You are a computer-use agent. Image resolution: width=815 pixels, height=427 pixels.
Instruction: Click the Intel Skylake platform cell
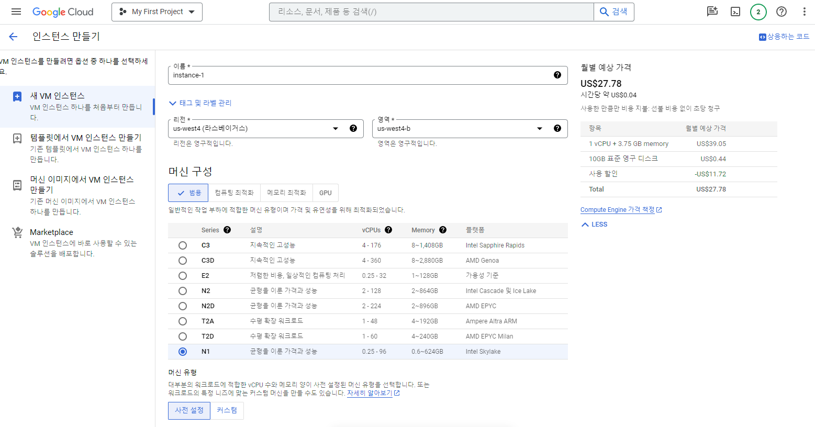pyautogui.click(x=483, y=352)
